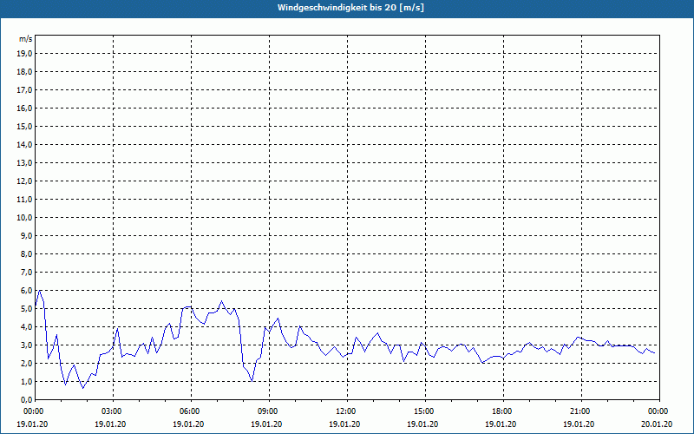This screenshot has width=694, height=434.
Task: Select the 21:00 time label
Action: 581,411
